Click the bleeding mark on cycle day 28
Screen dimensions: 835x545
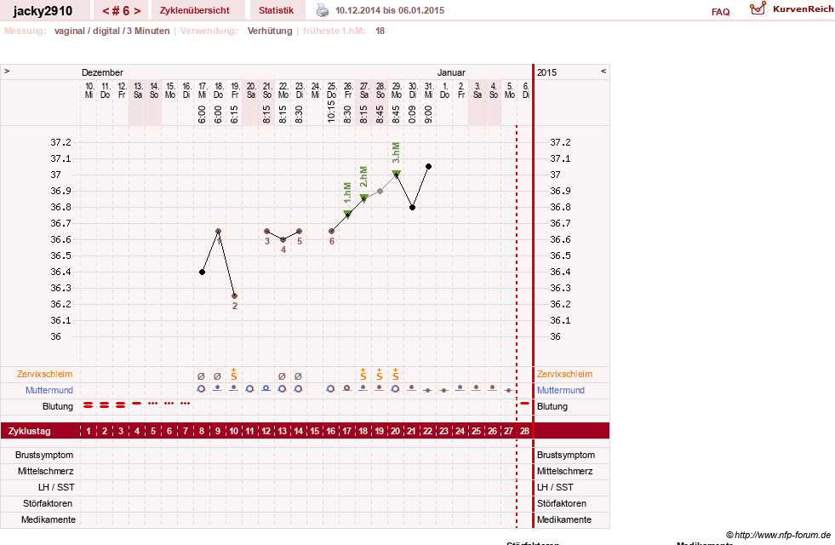[x=524, y=404]
